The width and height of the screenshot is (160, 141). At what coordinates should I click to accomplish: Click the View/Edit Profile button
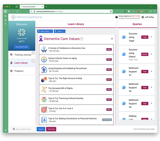tap(22, 47)
